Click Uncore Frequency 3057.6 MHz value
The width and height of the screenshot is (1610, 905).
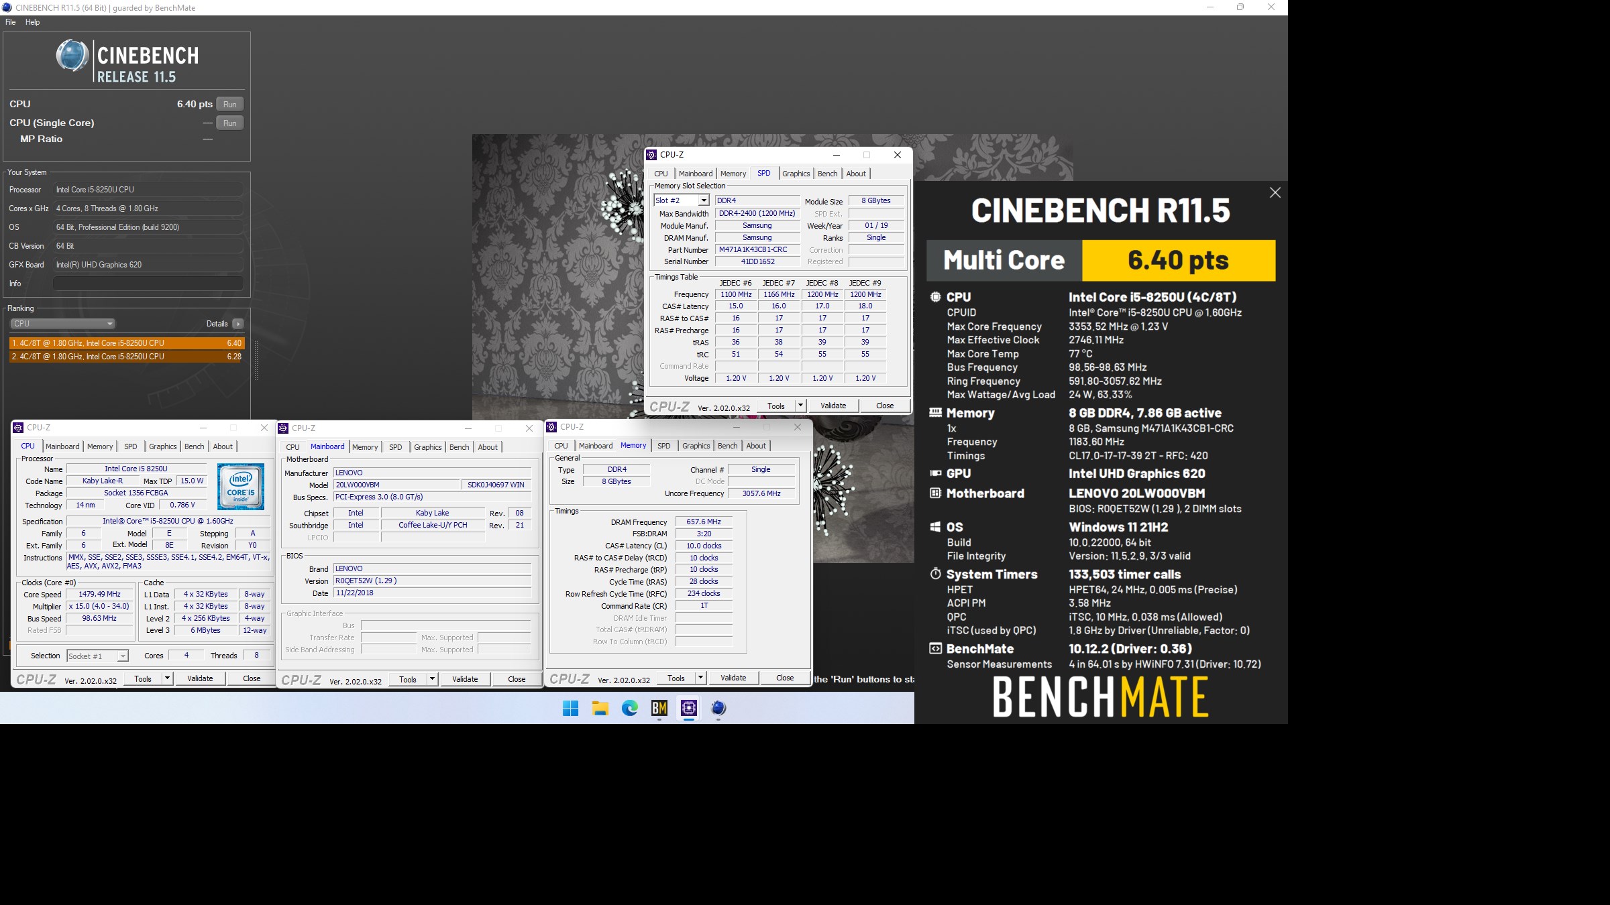761,493
